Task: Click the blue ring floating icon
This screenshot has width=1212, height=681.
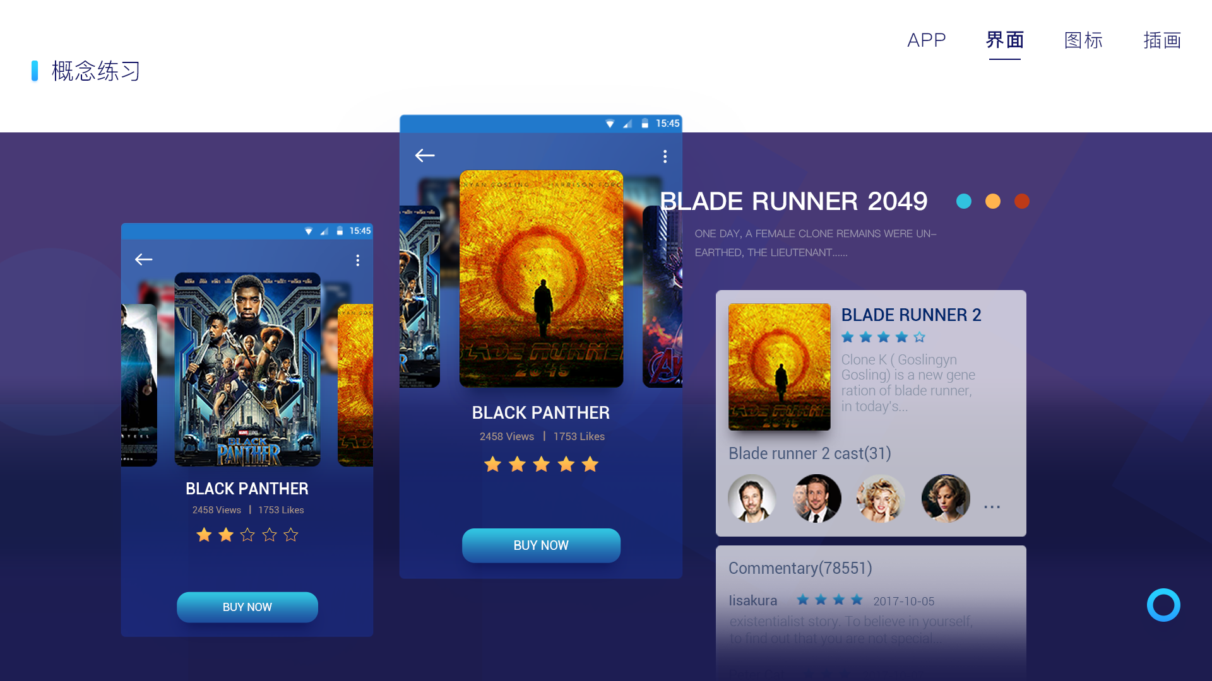Action: pyautogui.click(x=1163, y=605)
